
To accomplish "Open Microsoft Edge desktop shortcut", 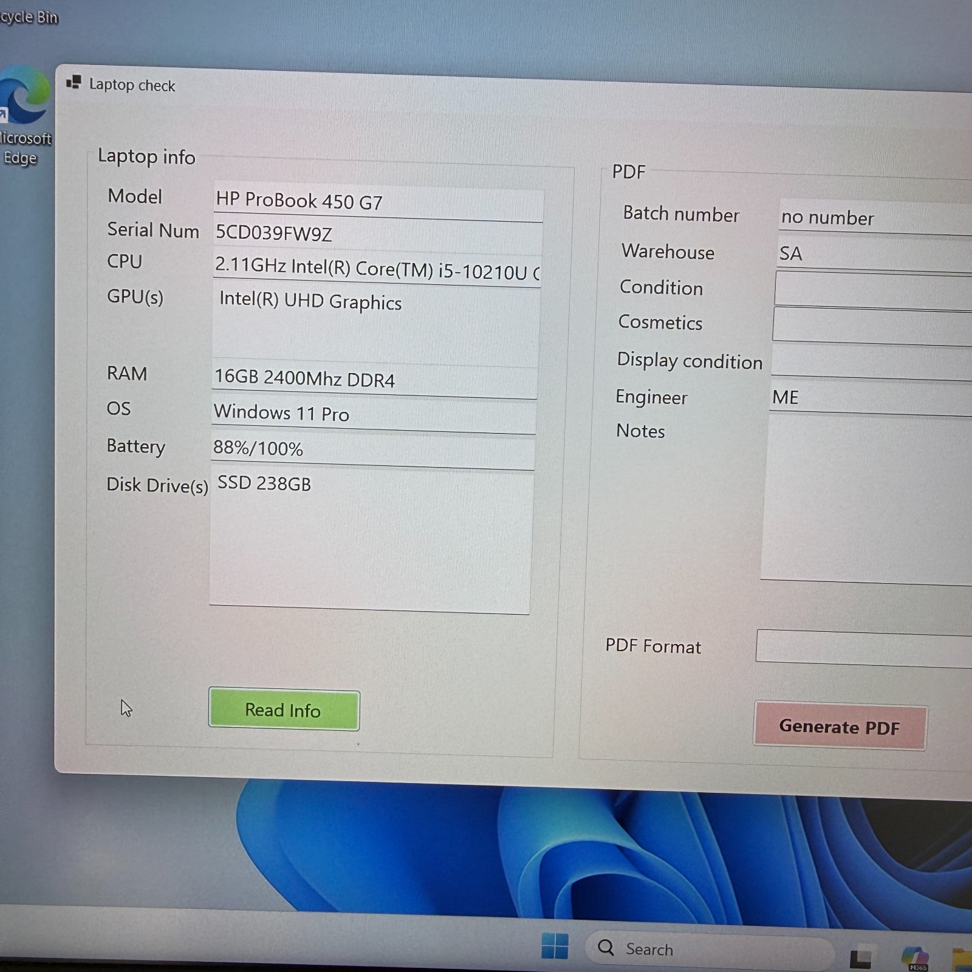I will click(x=23, y=115).
